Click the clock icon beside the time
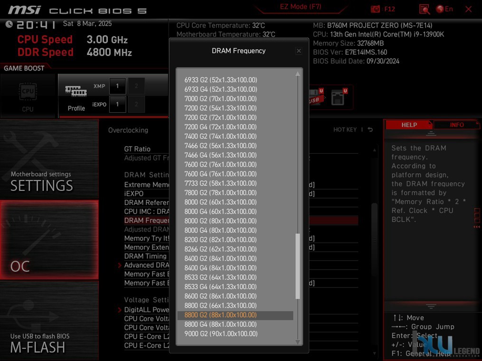 (9, 24)
